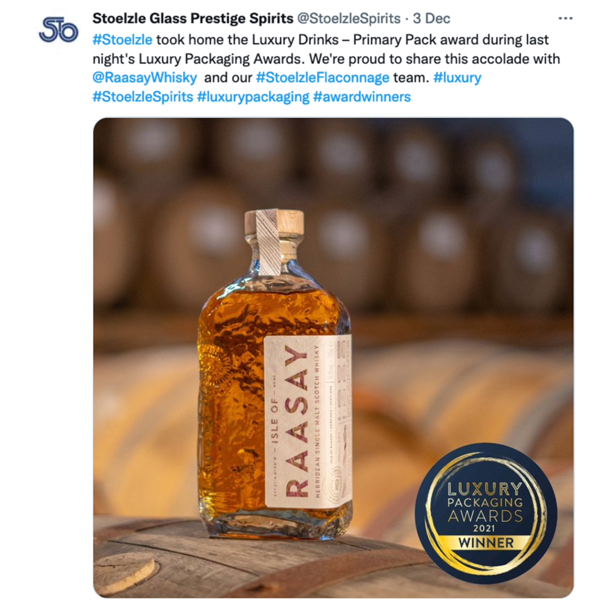Click the wooden cork bottle stopper
Image resolution: width=611 pixels, height=611 pixels.
pos(274,223)
